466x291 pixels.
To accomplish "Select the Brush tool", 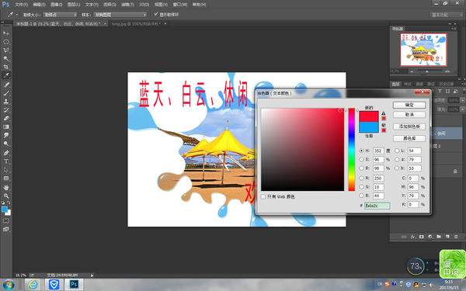I will coord(6,93).
